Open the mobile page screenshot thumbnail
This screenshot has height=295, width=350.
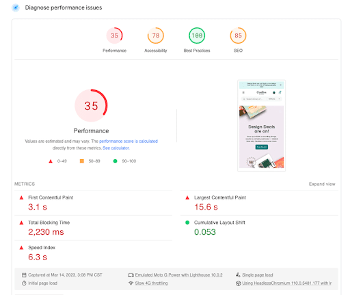click(x=261, y=126)
